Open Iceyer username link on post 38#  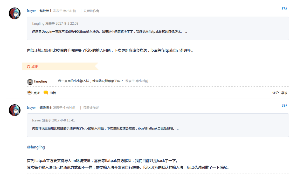[x=31, y=108]
